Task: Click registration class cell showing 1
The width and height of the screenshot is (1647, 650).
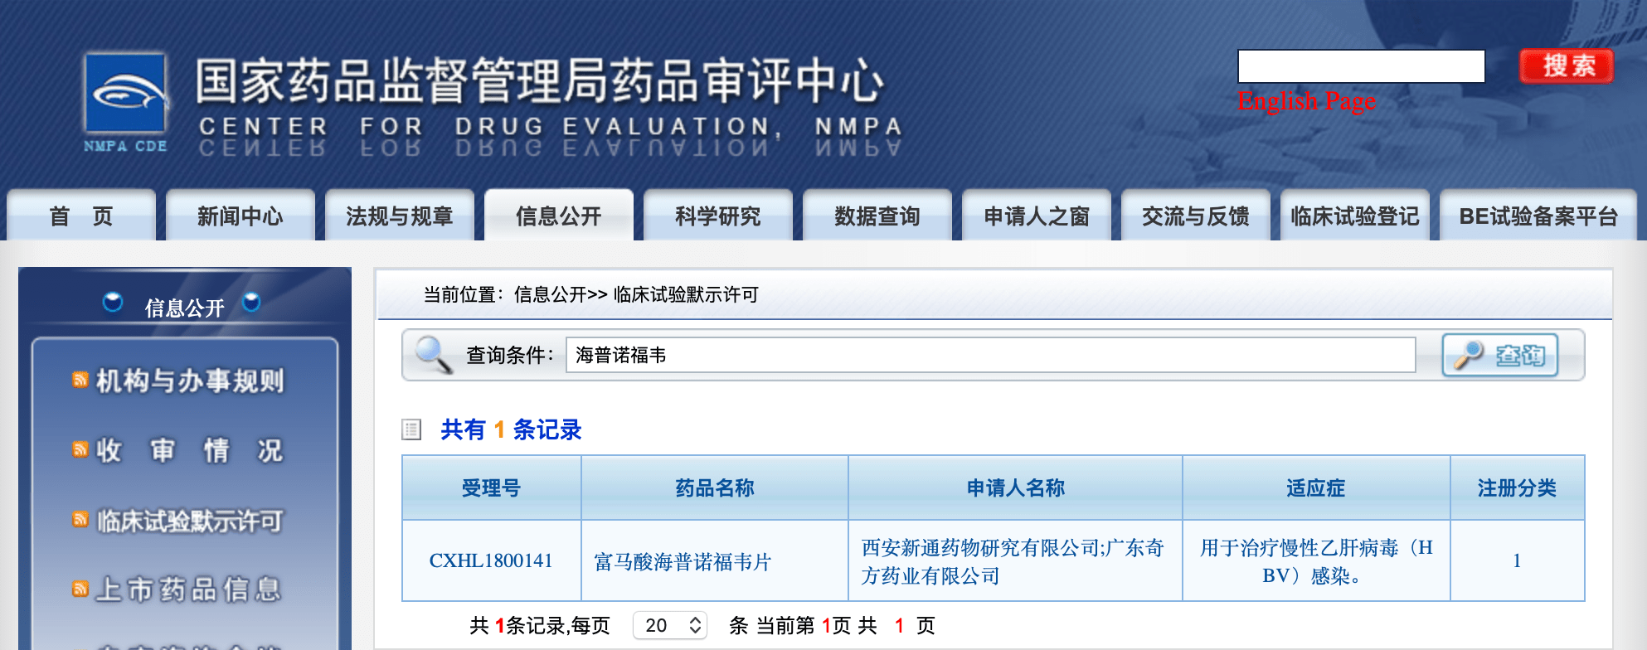Action: pos(1517,560)
